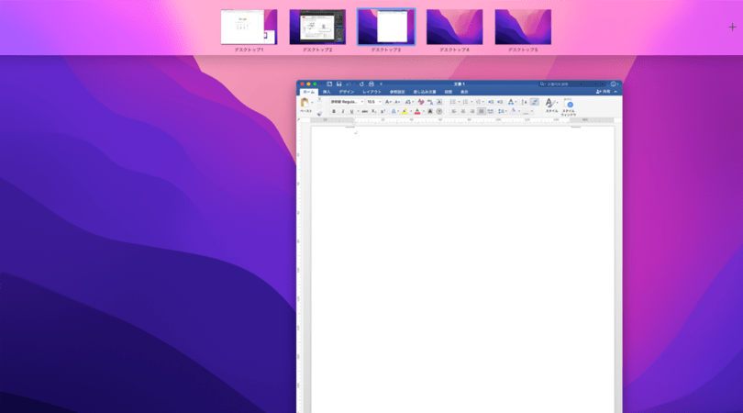The image size is (743, 413).
Task: Click the Styles gallery A icon
Action: coord(551,105)
